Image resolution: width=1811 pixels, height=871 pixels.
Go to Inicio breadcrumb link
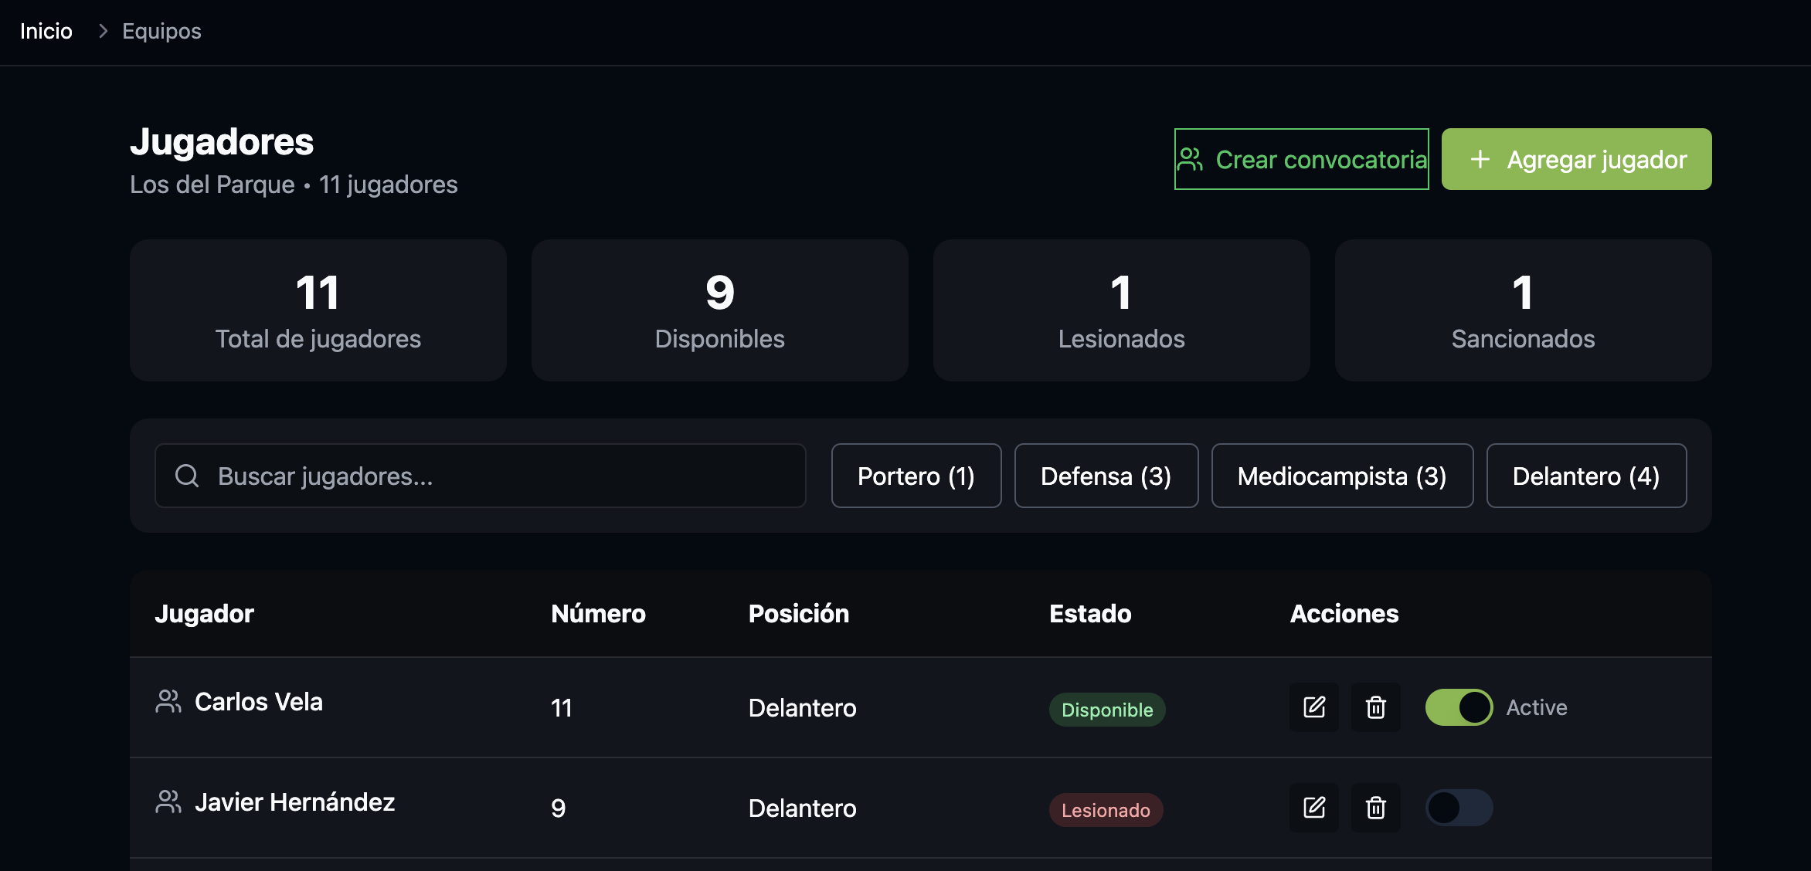click(46, 31)
